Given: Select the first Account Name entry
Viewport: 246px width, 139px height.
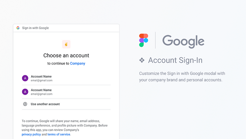Looking at the screenshot, I should (x=66, y=78).
